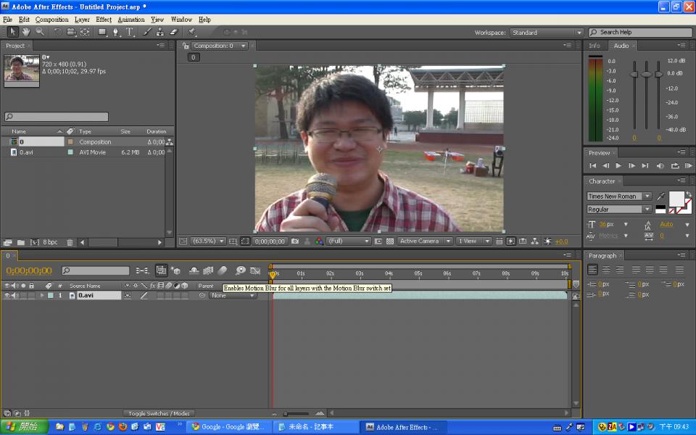Select the Clone Stamp tool

tap(159, 32)
